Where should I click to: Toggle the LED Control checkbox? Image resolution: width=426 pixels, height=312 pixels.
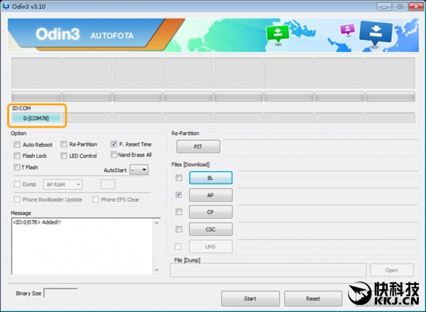pyautogui.click(x=64, y=156)
